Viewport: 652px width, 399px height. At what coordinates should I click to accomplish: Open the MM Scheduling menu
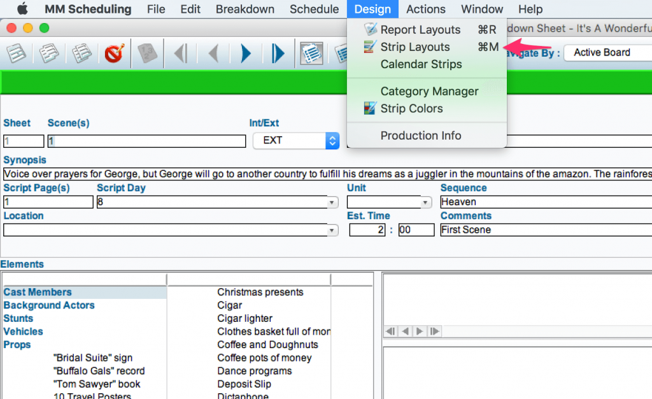pyautogui.click(x=88, y=9)
